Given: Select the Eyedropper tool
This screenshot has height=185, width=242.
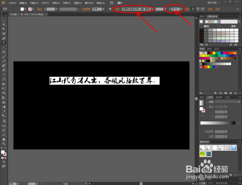Looking at the screenshot, I should point(4,111).
